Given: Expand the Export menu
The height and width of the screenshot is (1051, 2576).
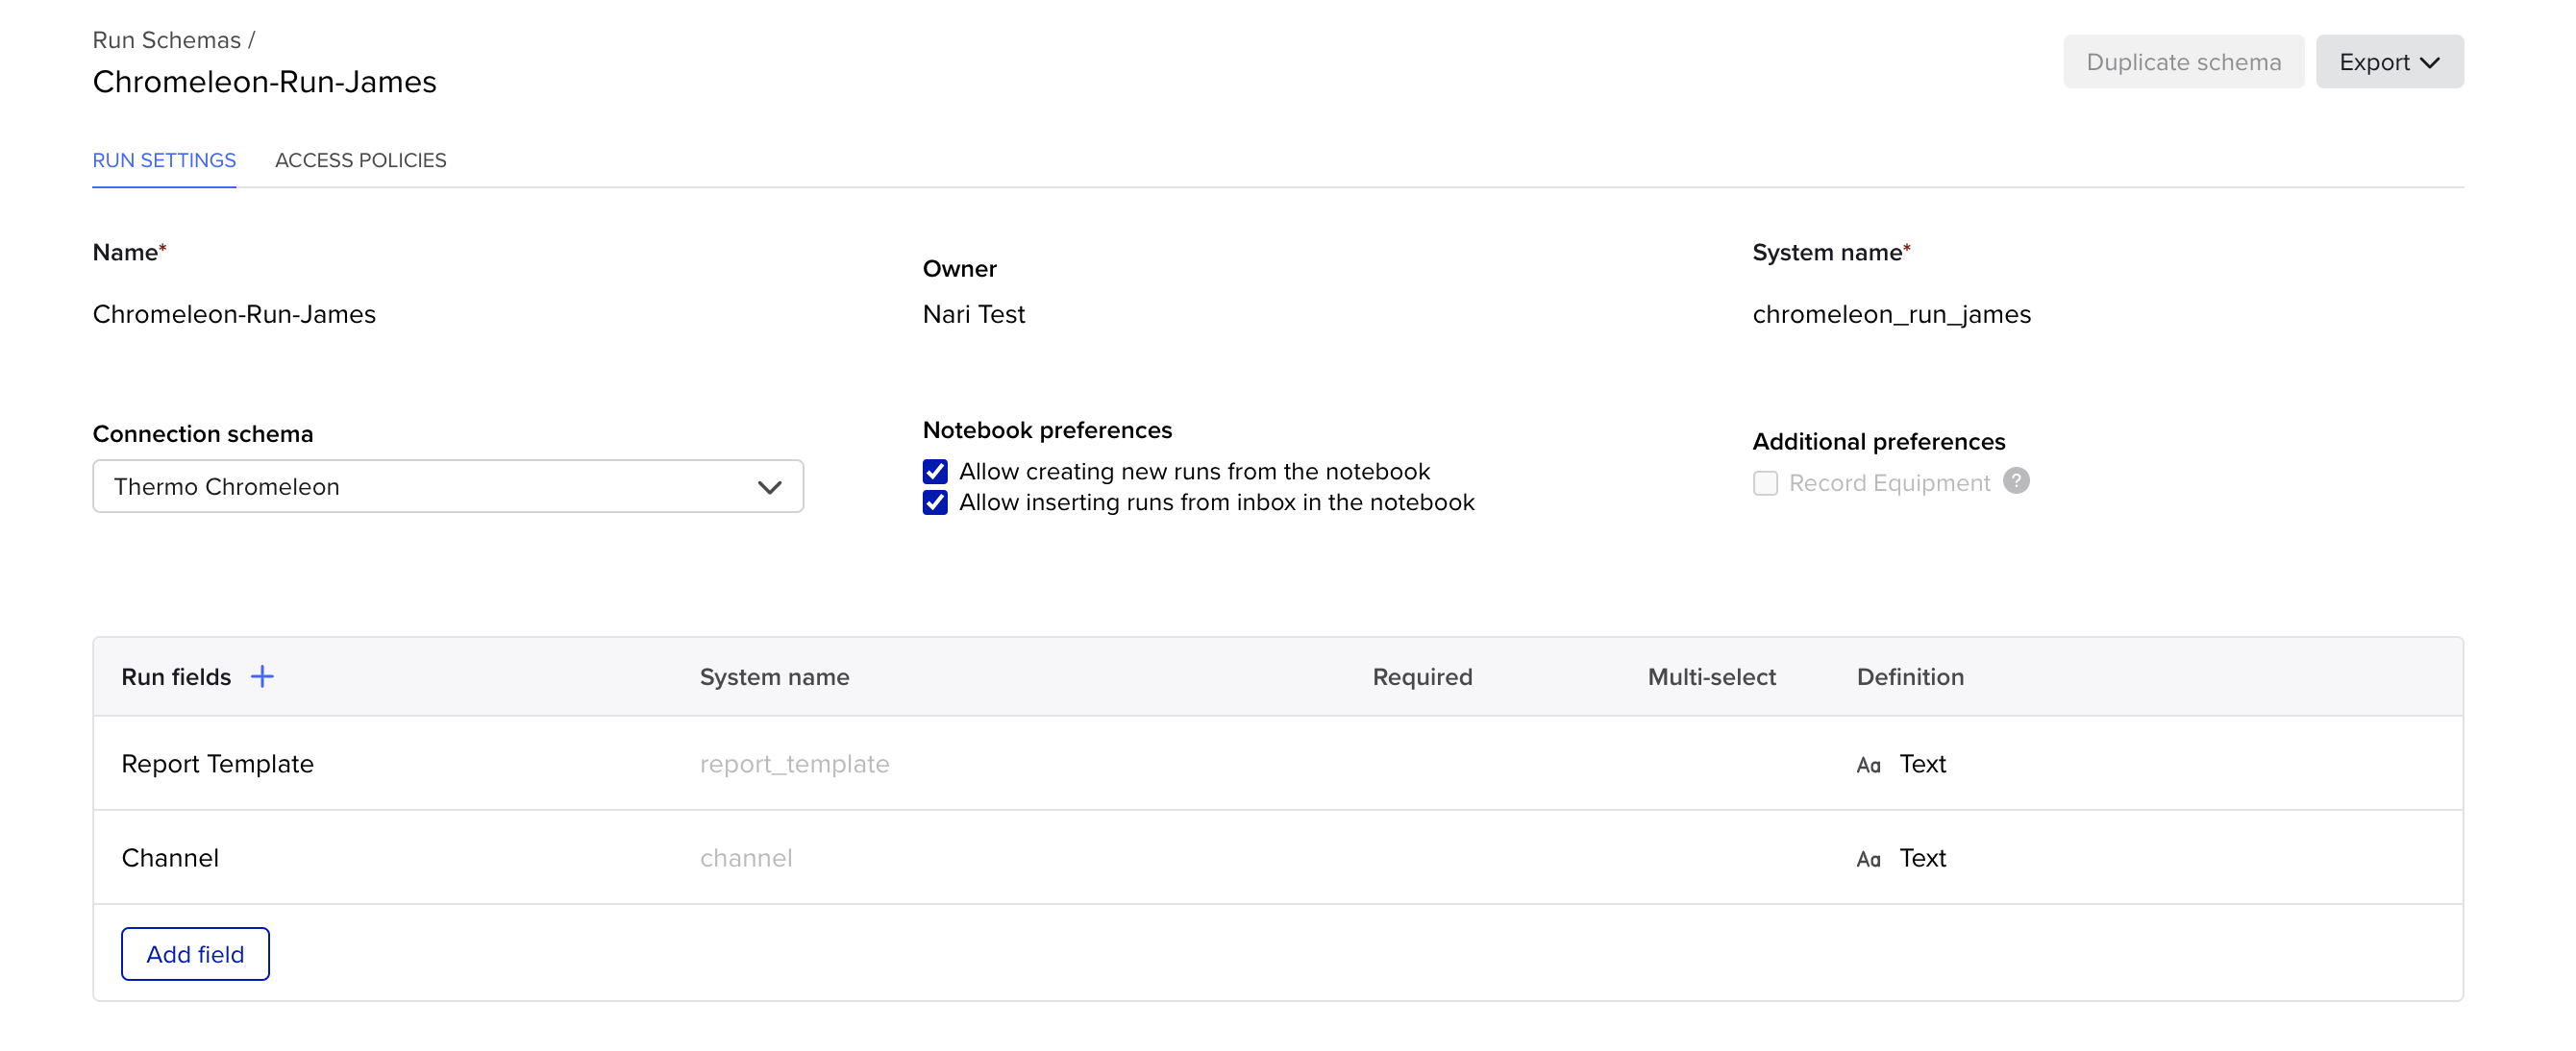Looking at the screenshot, I should tap(2387, 61).
